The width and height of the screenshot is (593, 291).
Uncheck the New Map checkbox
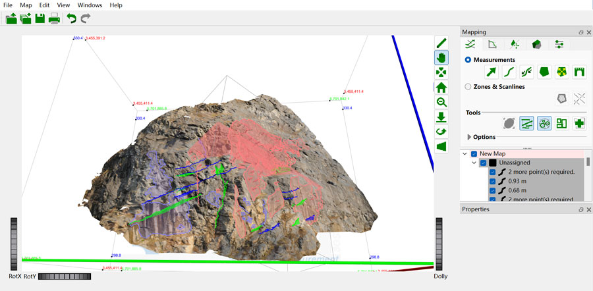[x=474, y=153]
